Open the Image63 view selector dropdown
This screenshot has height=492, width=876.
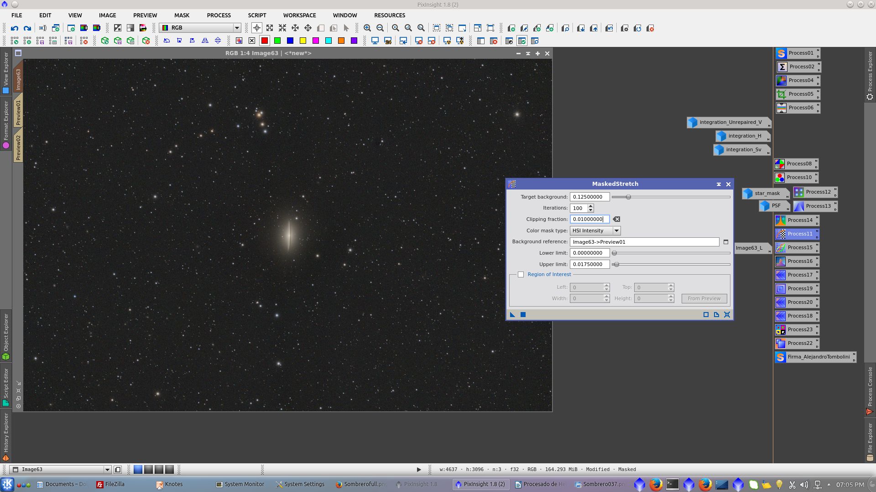click(60, 469)
